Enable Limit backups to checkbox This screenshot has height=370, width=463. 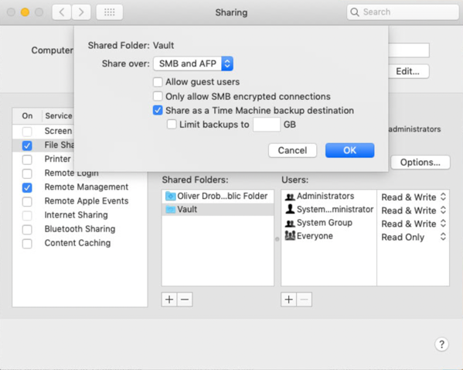pos(172,124)
